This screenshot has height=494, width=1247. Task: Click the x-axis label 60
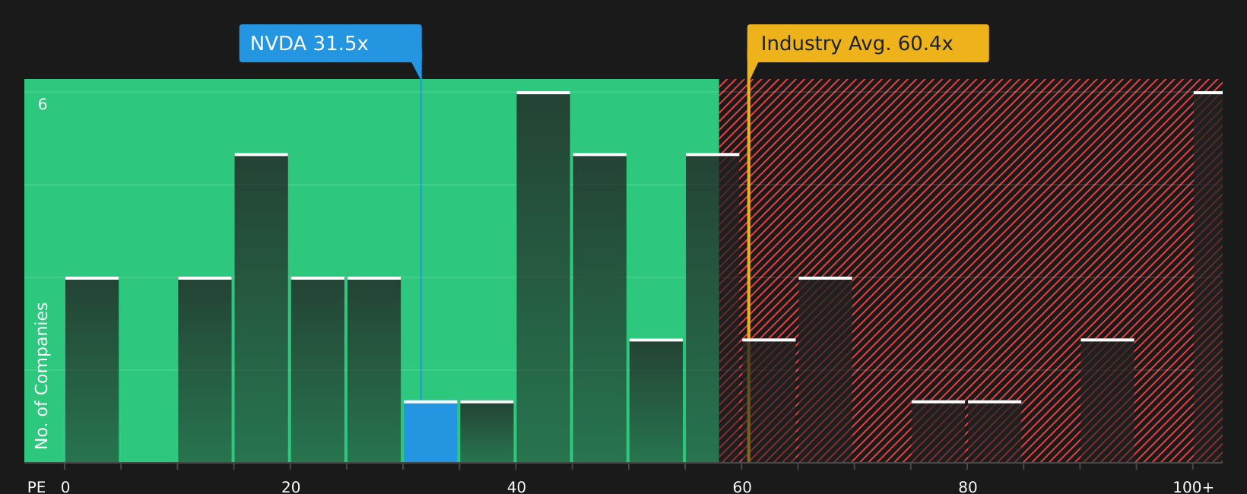pos(742,487)
